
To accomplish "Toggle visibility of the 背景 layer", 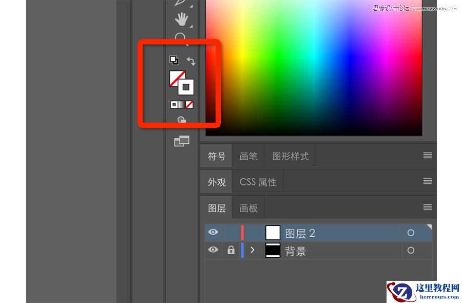I will coord(213,250).
